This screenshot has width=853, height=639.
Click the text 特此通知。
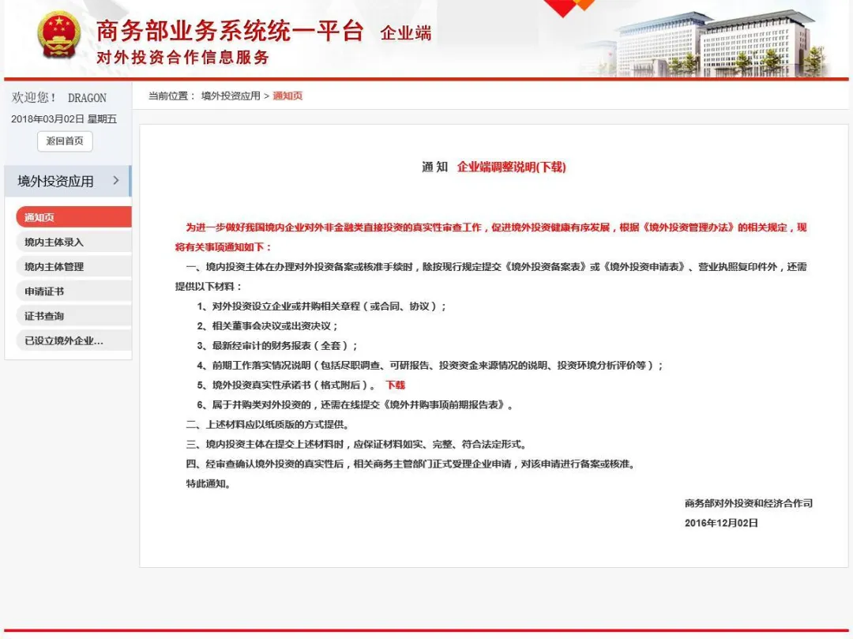pos(209,483)
